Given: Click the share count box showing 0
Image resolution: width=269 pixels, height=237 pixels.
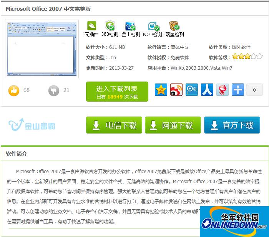Looking at the screenshot, I should click(254, 90).
